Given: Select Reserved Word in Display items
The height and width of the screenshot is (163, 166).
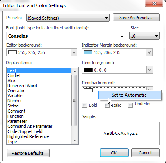Looking at the screenshot, I should point(22,86).
